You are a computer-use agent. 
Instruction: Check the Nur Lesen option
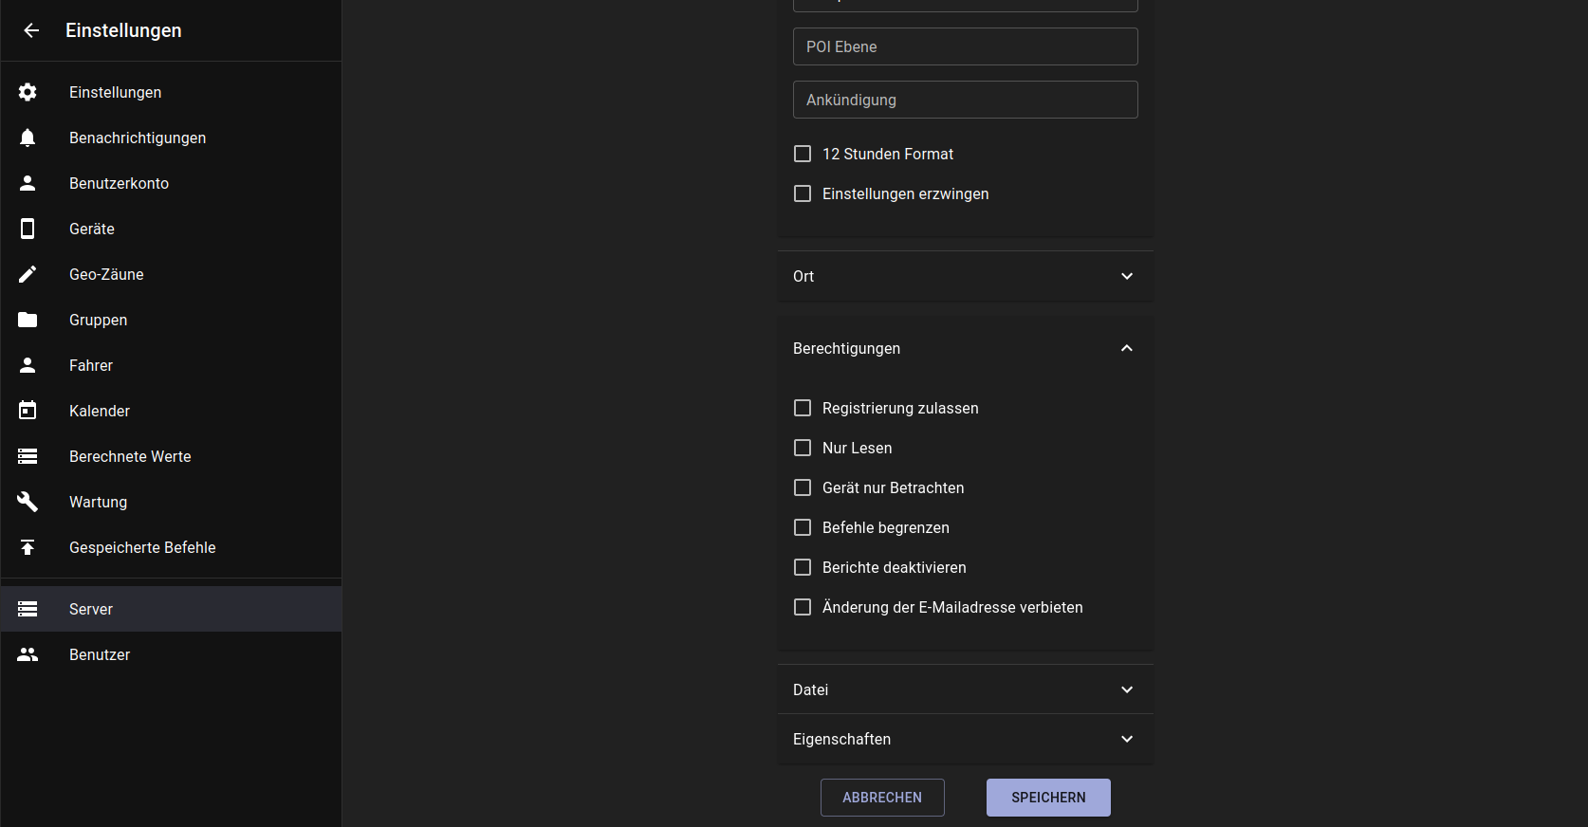coord(803,448)
